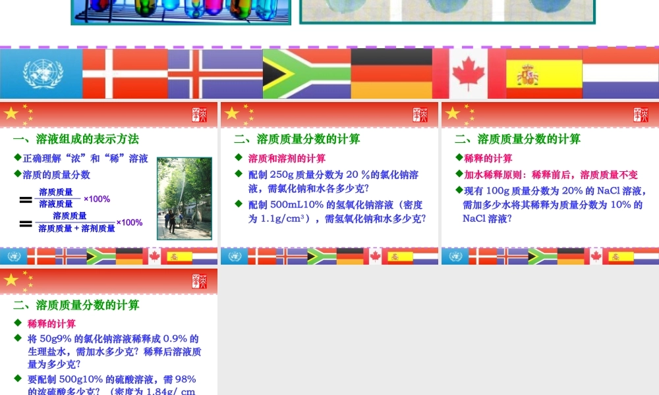The width and height of the screenshot is (659, 395).
Task: Click the Netherlands flag in the wide flag banner
Action: point(620,74)
